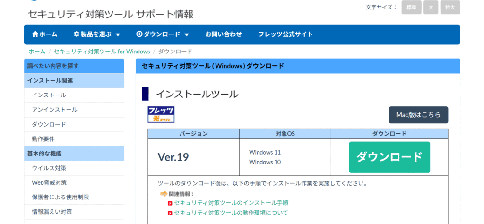Expand the ダウンロード dropdown arrow in navbar

186,35
